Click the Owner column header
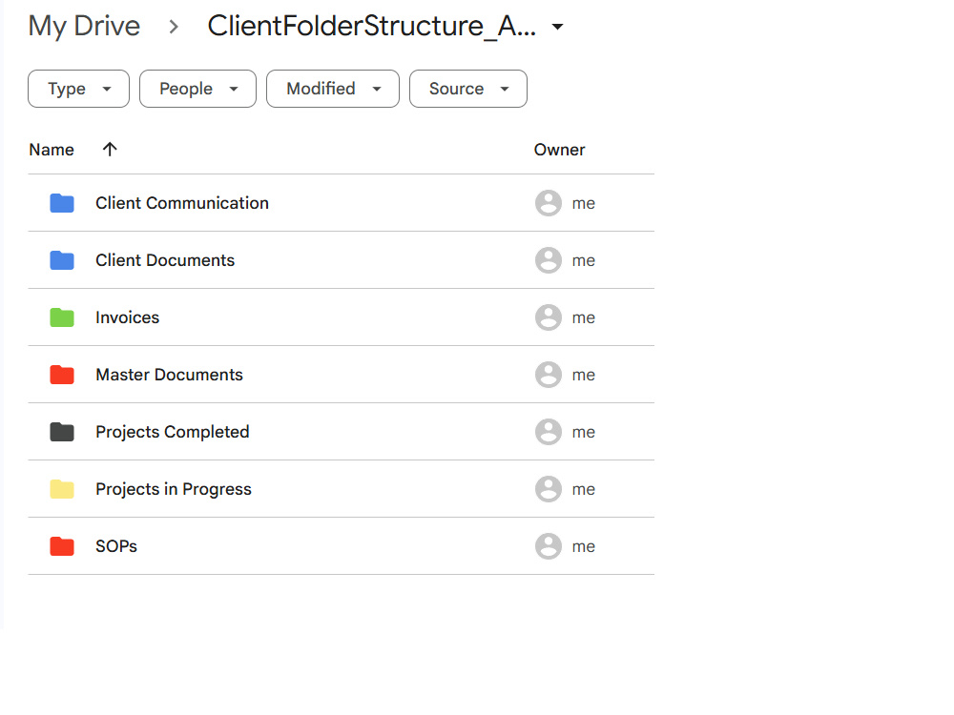 tap(559, 150)
